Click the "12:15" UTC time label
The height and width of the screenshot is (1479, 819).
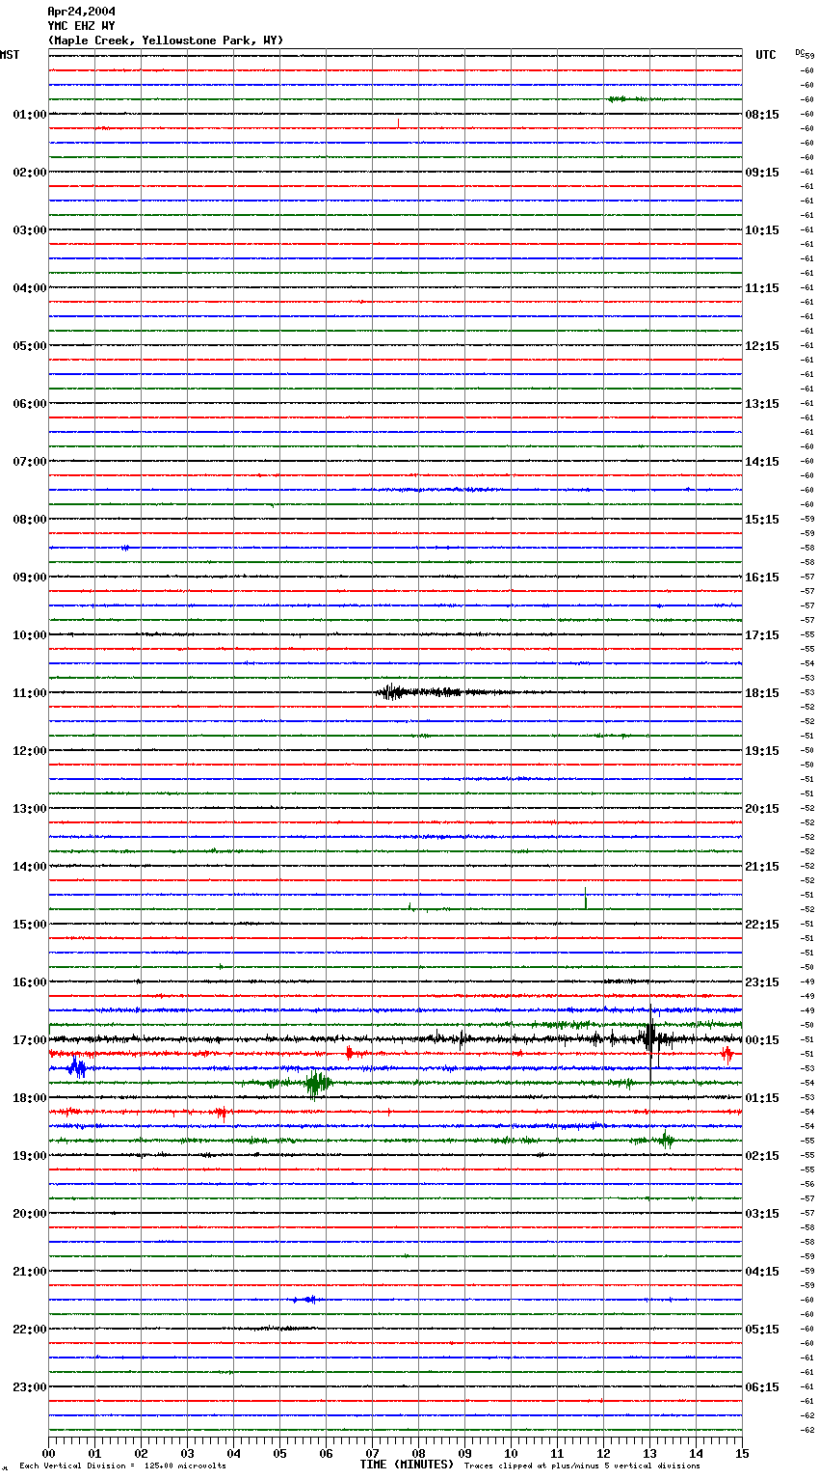(762, 345)
